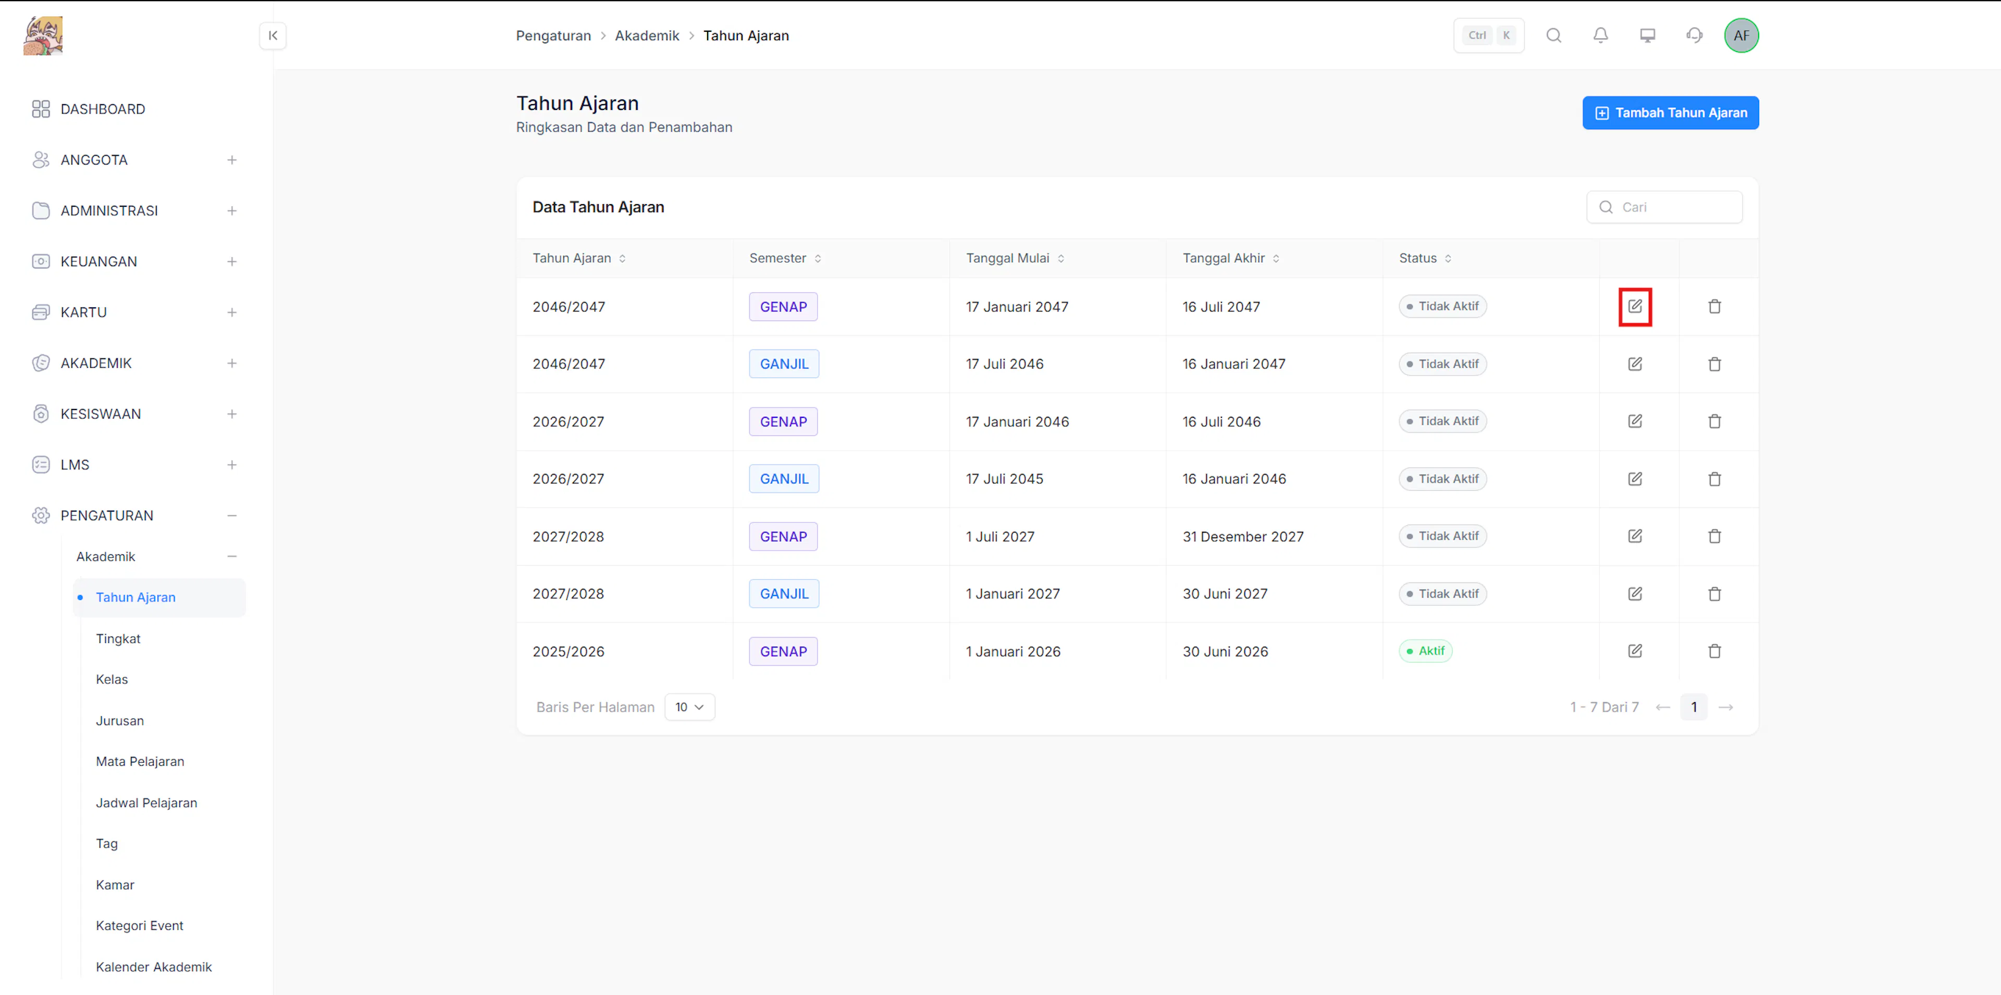Viewport: 2001px width, 995px height.
Task: Open Jurusan settings page
Action: [x=120, y=721]
